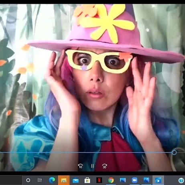Switch to Zoom on the taskbar
The height and width of the screenshot is (185, 185).
click(134, 180)
